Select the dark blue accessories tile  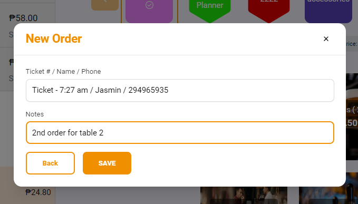click(328, 10)
